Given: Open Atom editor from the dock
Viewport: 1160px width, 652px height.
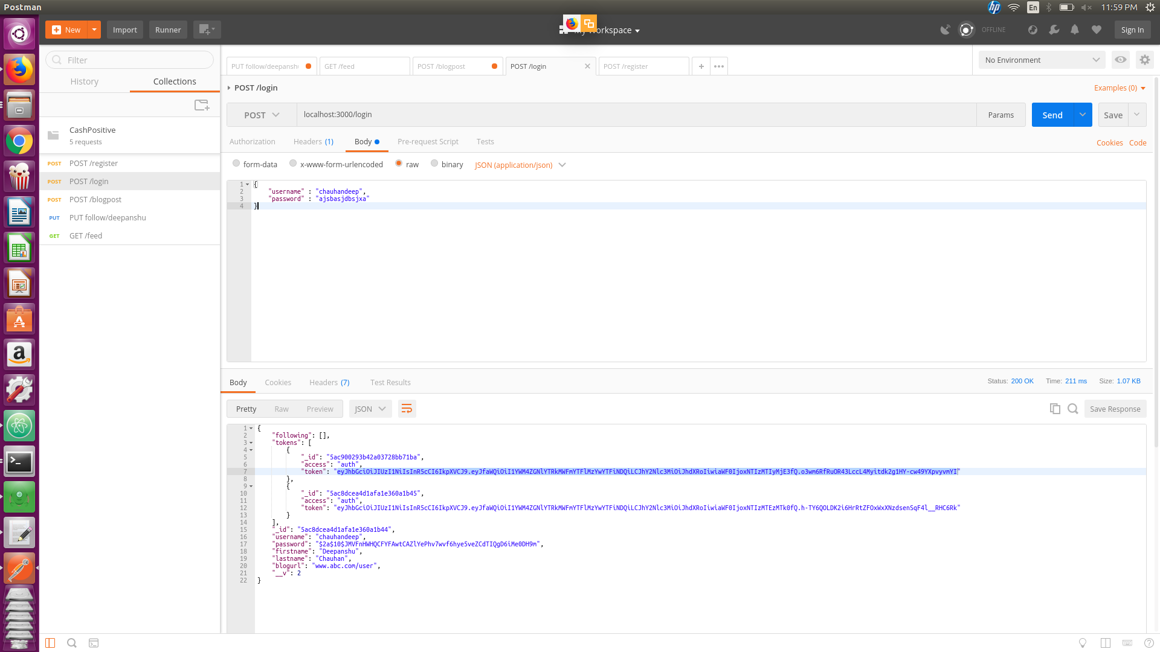Looking at the screenshot, I should 19,426.
